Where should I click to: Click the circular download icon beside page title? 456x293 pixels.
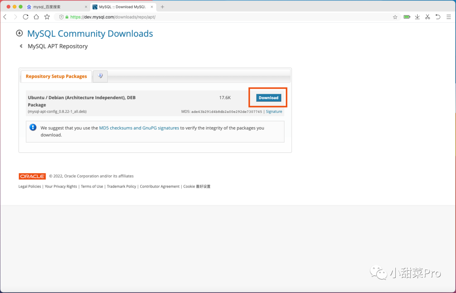click(x=19, y=33)
